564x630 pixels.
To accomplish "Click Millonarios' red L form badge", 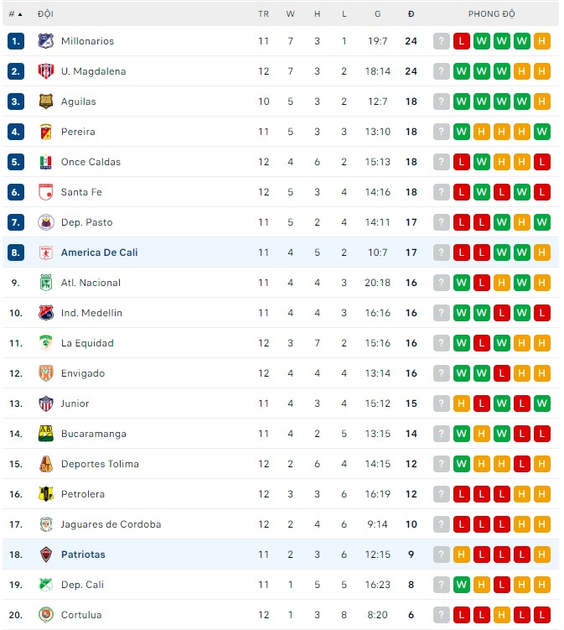I will click(462, 41).
